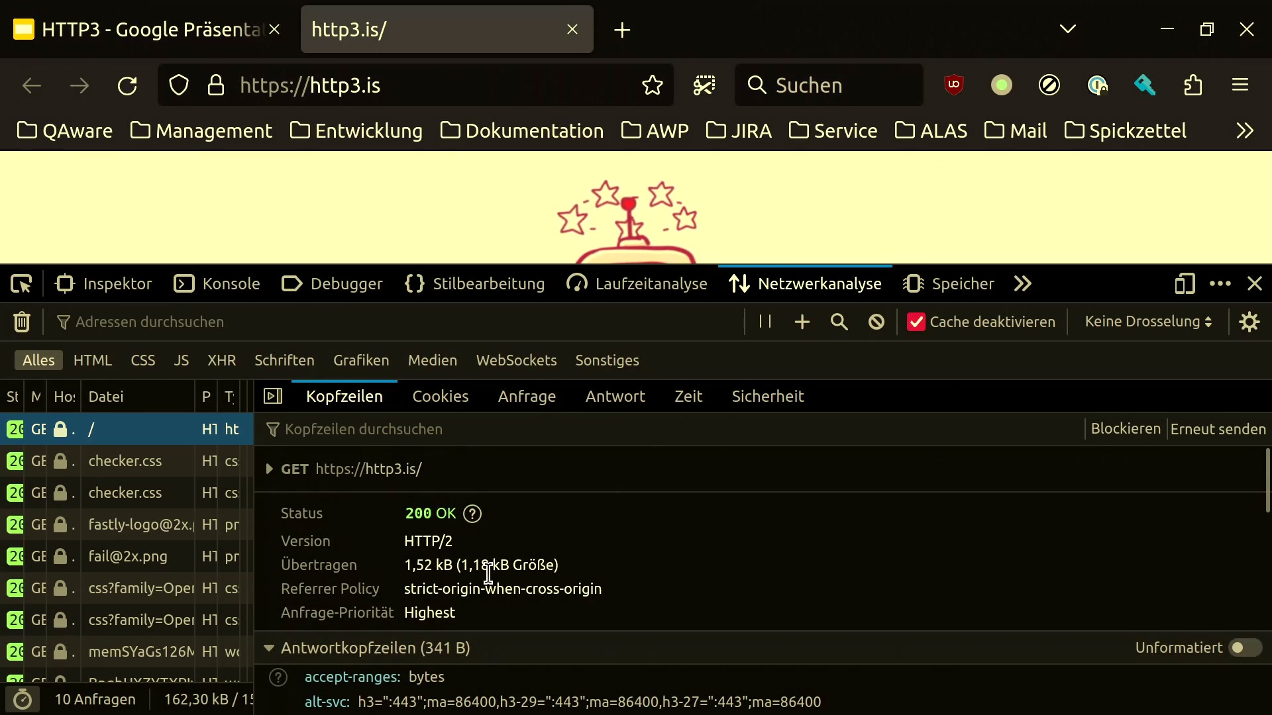This screenshot has height=715, width=1272.
Task: Open tracking protection shield in address bar
Action: click(x=179, y=85)
